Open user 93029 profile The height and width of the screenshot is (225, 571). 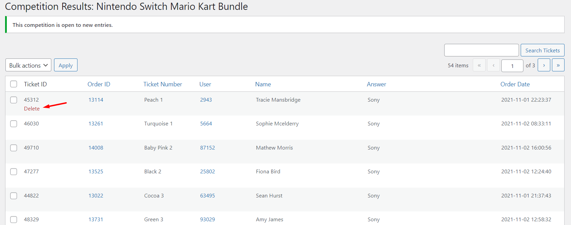207,220
